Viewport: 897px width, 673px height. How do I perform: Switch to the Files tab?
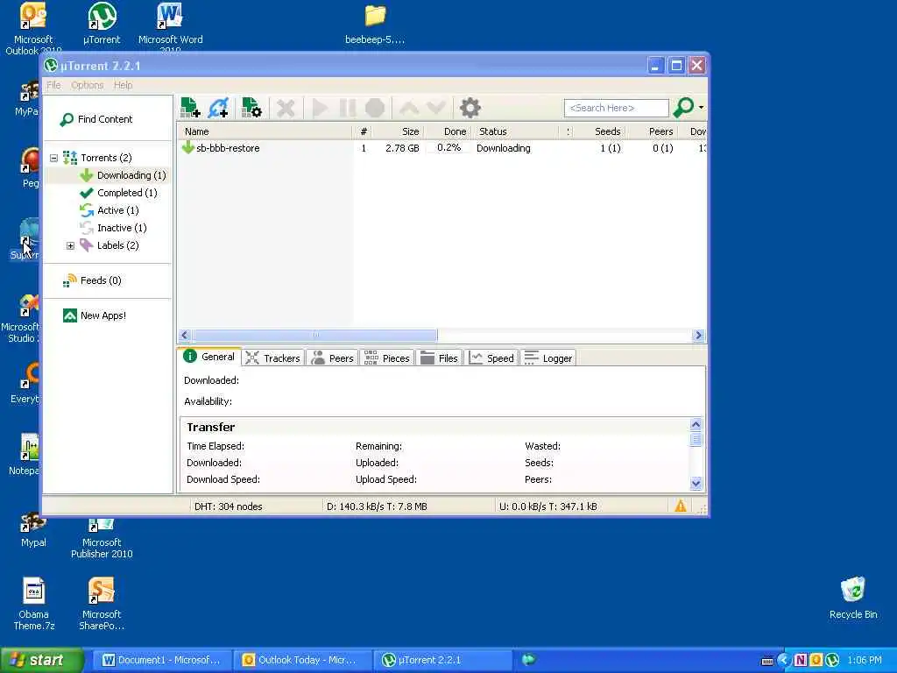point(440,358)
